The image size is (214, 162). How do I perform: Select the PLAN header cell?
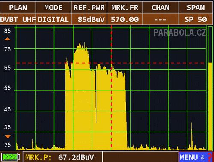[18, 7]
